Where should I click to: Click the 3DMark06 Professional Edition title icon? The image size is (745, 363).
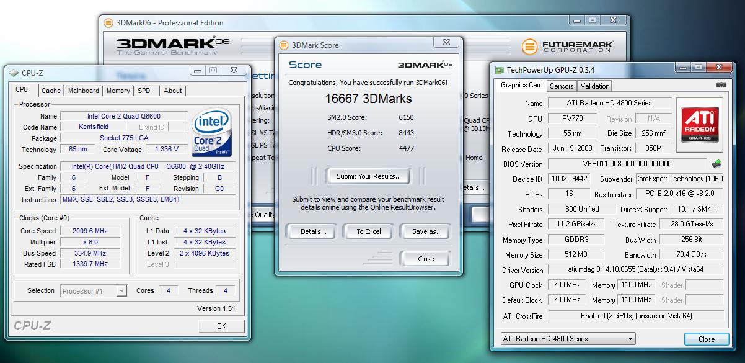click(108, 23)
